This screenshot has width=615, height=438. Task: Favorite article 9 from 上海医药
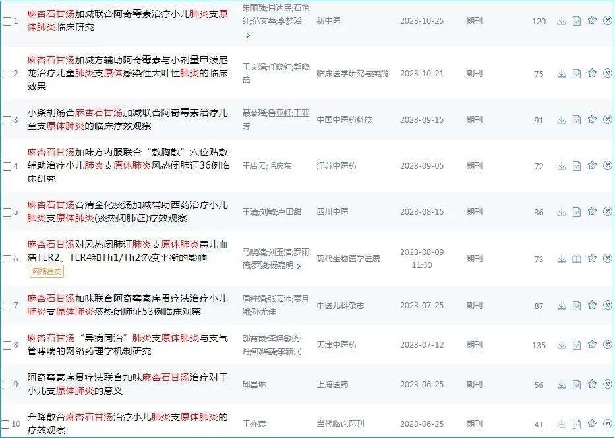[592, 385]
